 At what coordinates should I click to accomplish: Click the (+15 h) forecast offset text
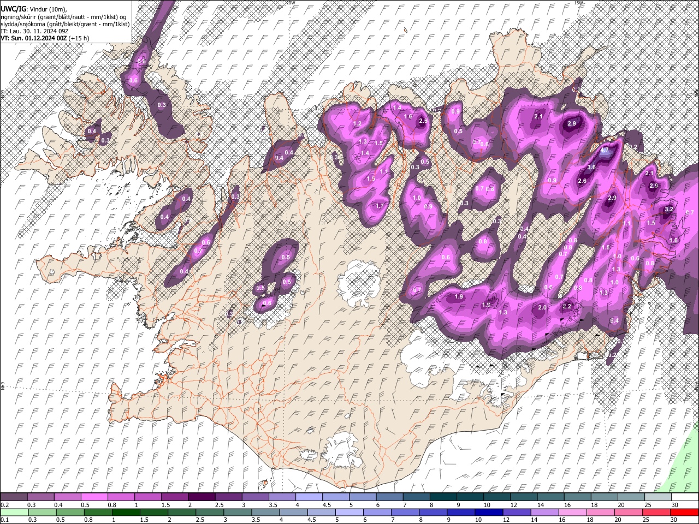coord(79,38)
